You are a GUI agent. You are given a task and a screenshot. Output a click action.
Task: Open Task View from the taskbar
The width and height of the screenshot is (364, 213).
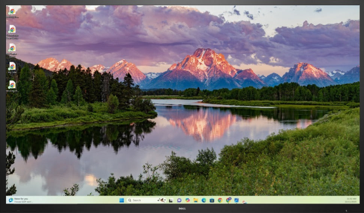(x=171, y=200)
